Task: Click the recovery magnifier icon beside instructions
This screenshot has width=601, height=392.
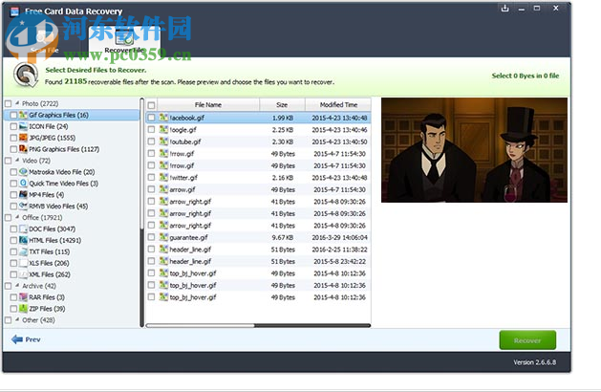Action: (26, 75)
